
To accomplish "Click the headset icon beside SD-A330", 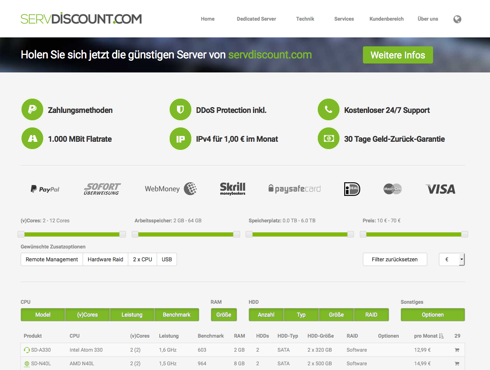I will (27, 350).
